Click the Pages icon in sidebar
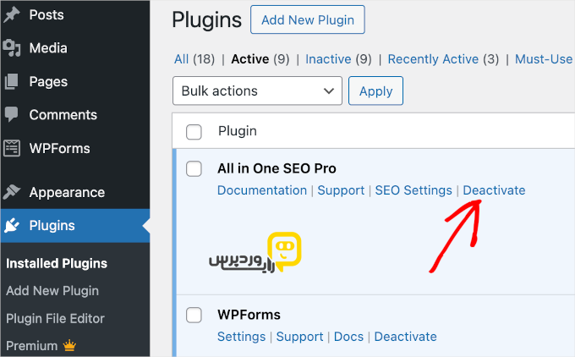 [x=12, y=82]
